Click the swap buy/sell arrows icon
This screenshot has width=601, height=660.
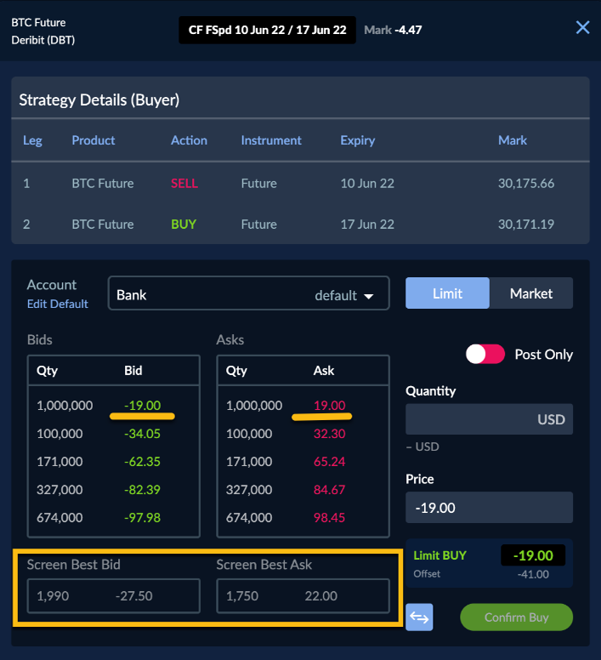click(419, 617)
